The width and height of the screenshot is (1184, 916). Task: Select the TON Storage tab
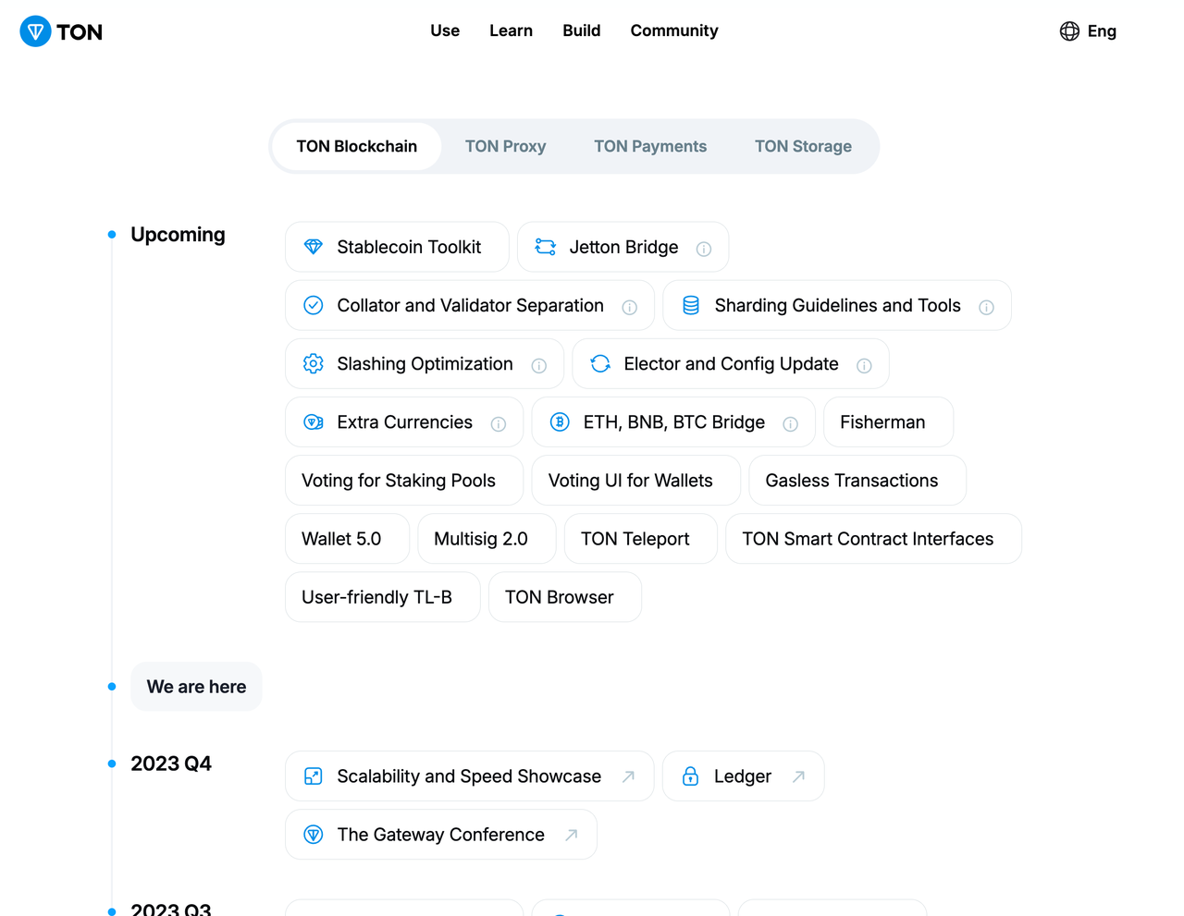pos(803,146)
